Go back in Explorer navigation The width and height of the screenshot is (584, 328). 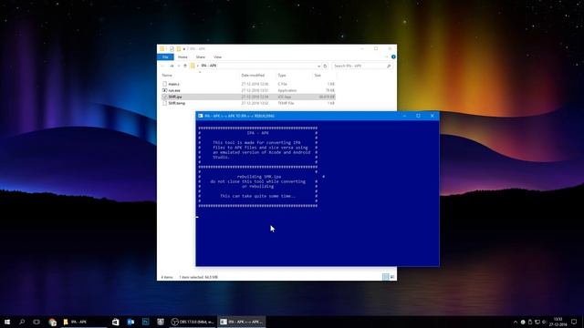point(162,66)
